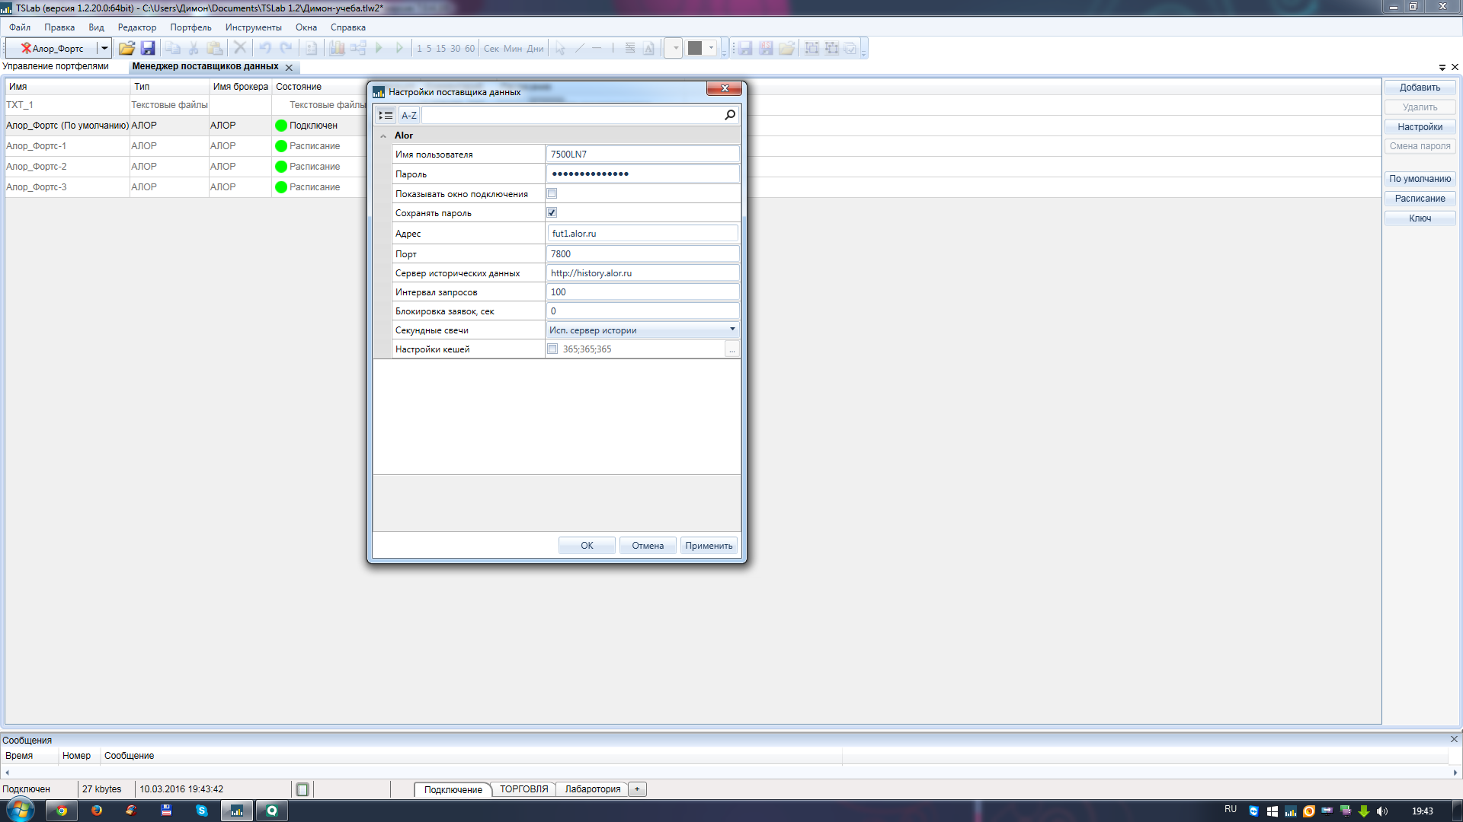
Task: Select the 15 interval toolbar button
Action: 440,49
